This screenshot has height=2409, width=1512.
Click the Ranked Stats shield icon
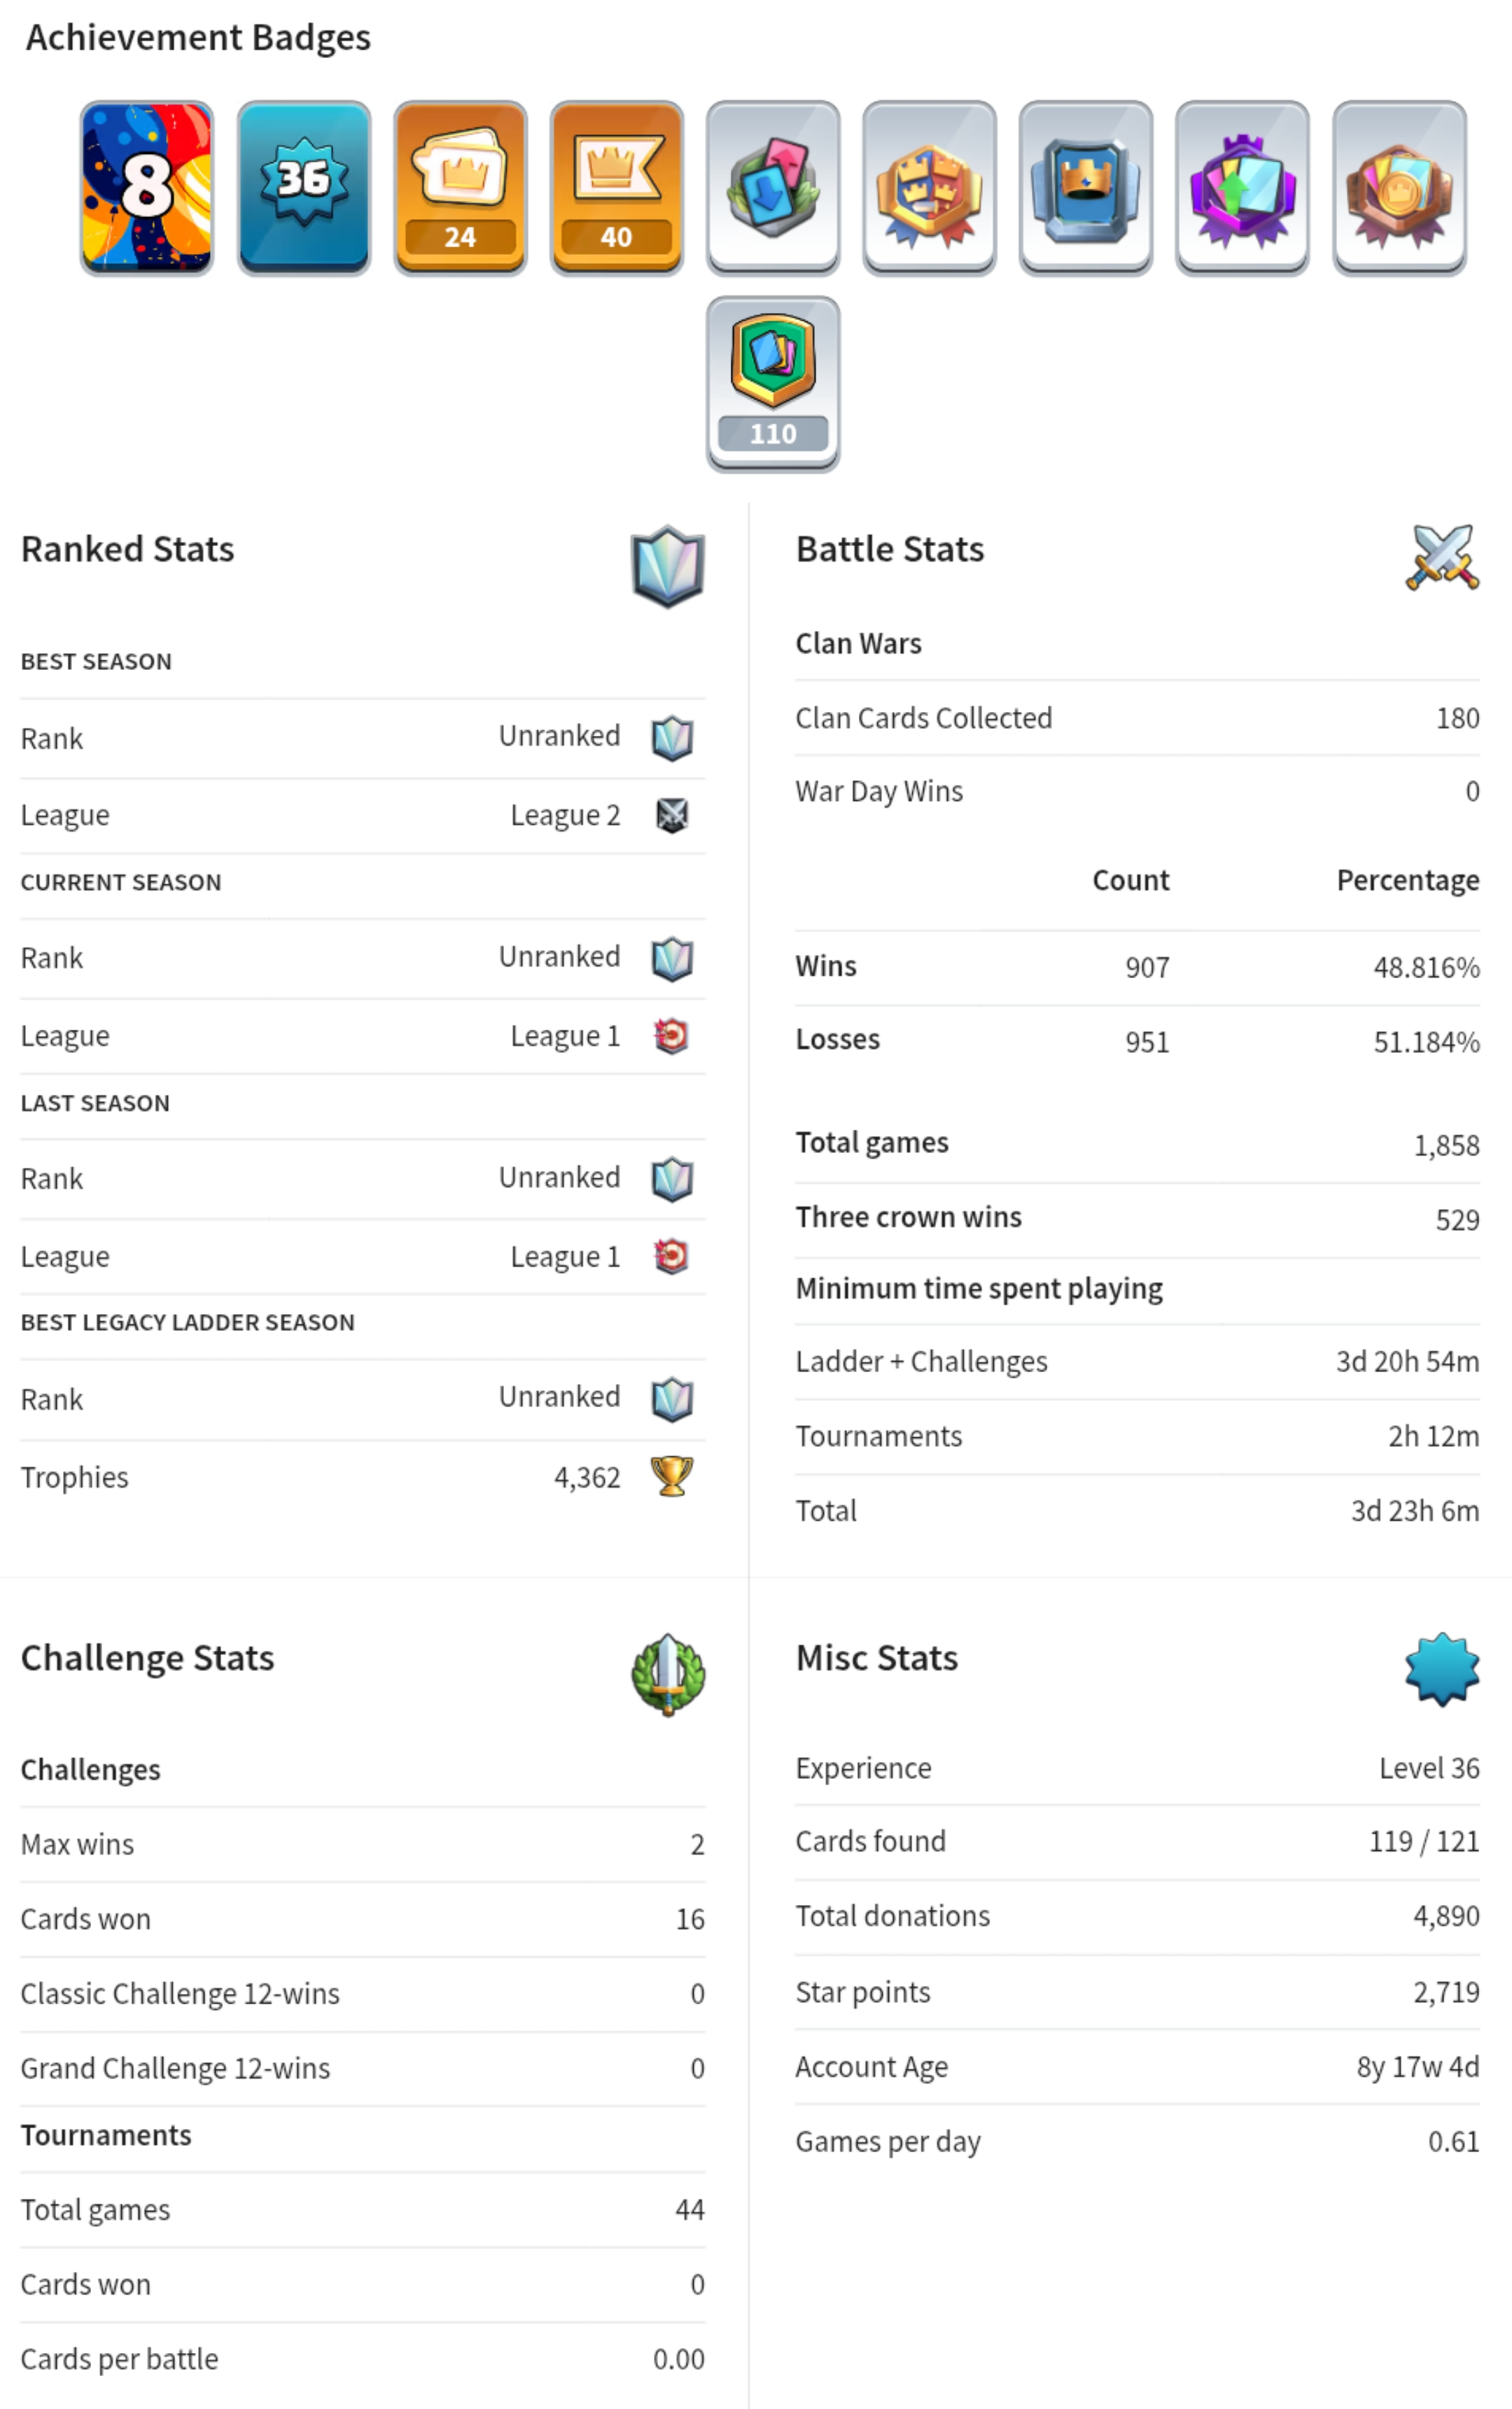pos(668,565)
